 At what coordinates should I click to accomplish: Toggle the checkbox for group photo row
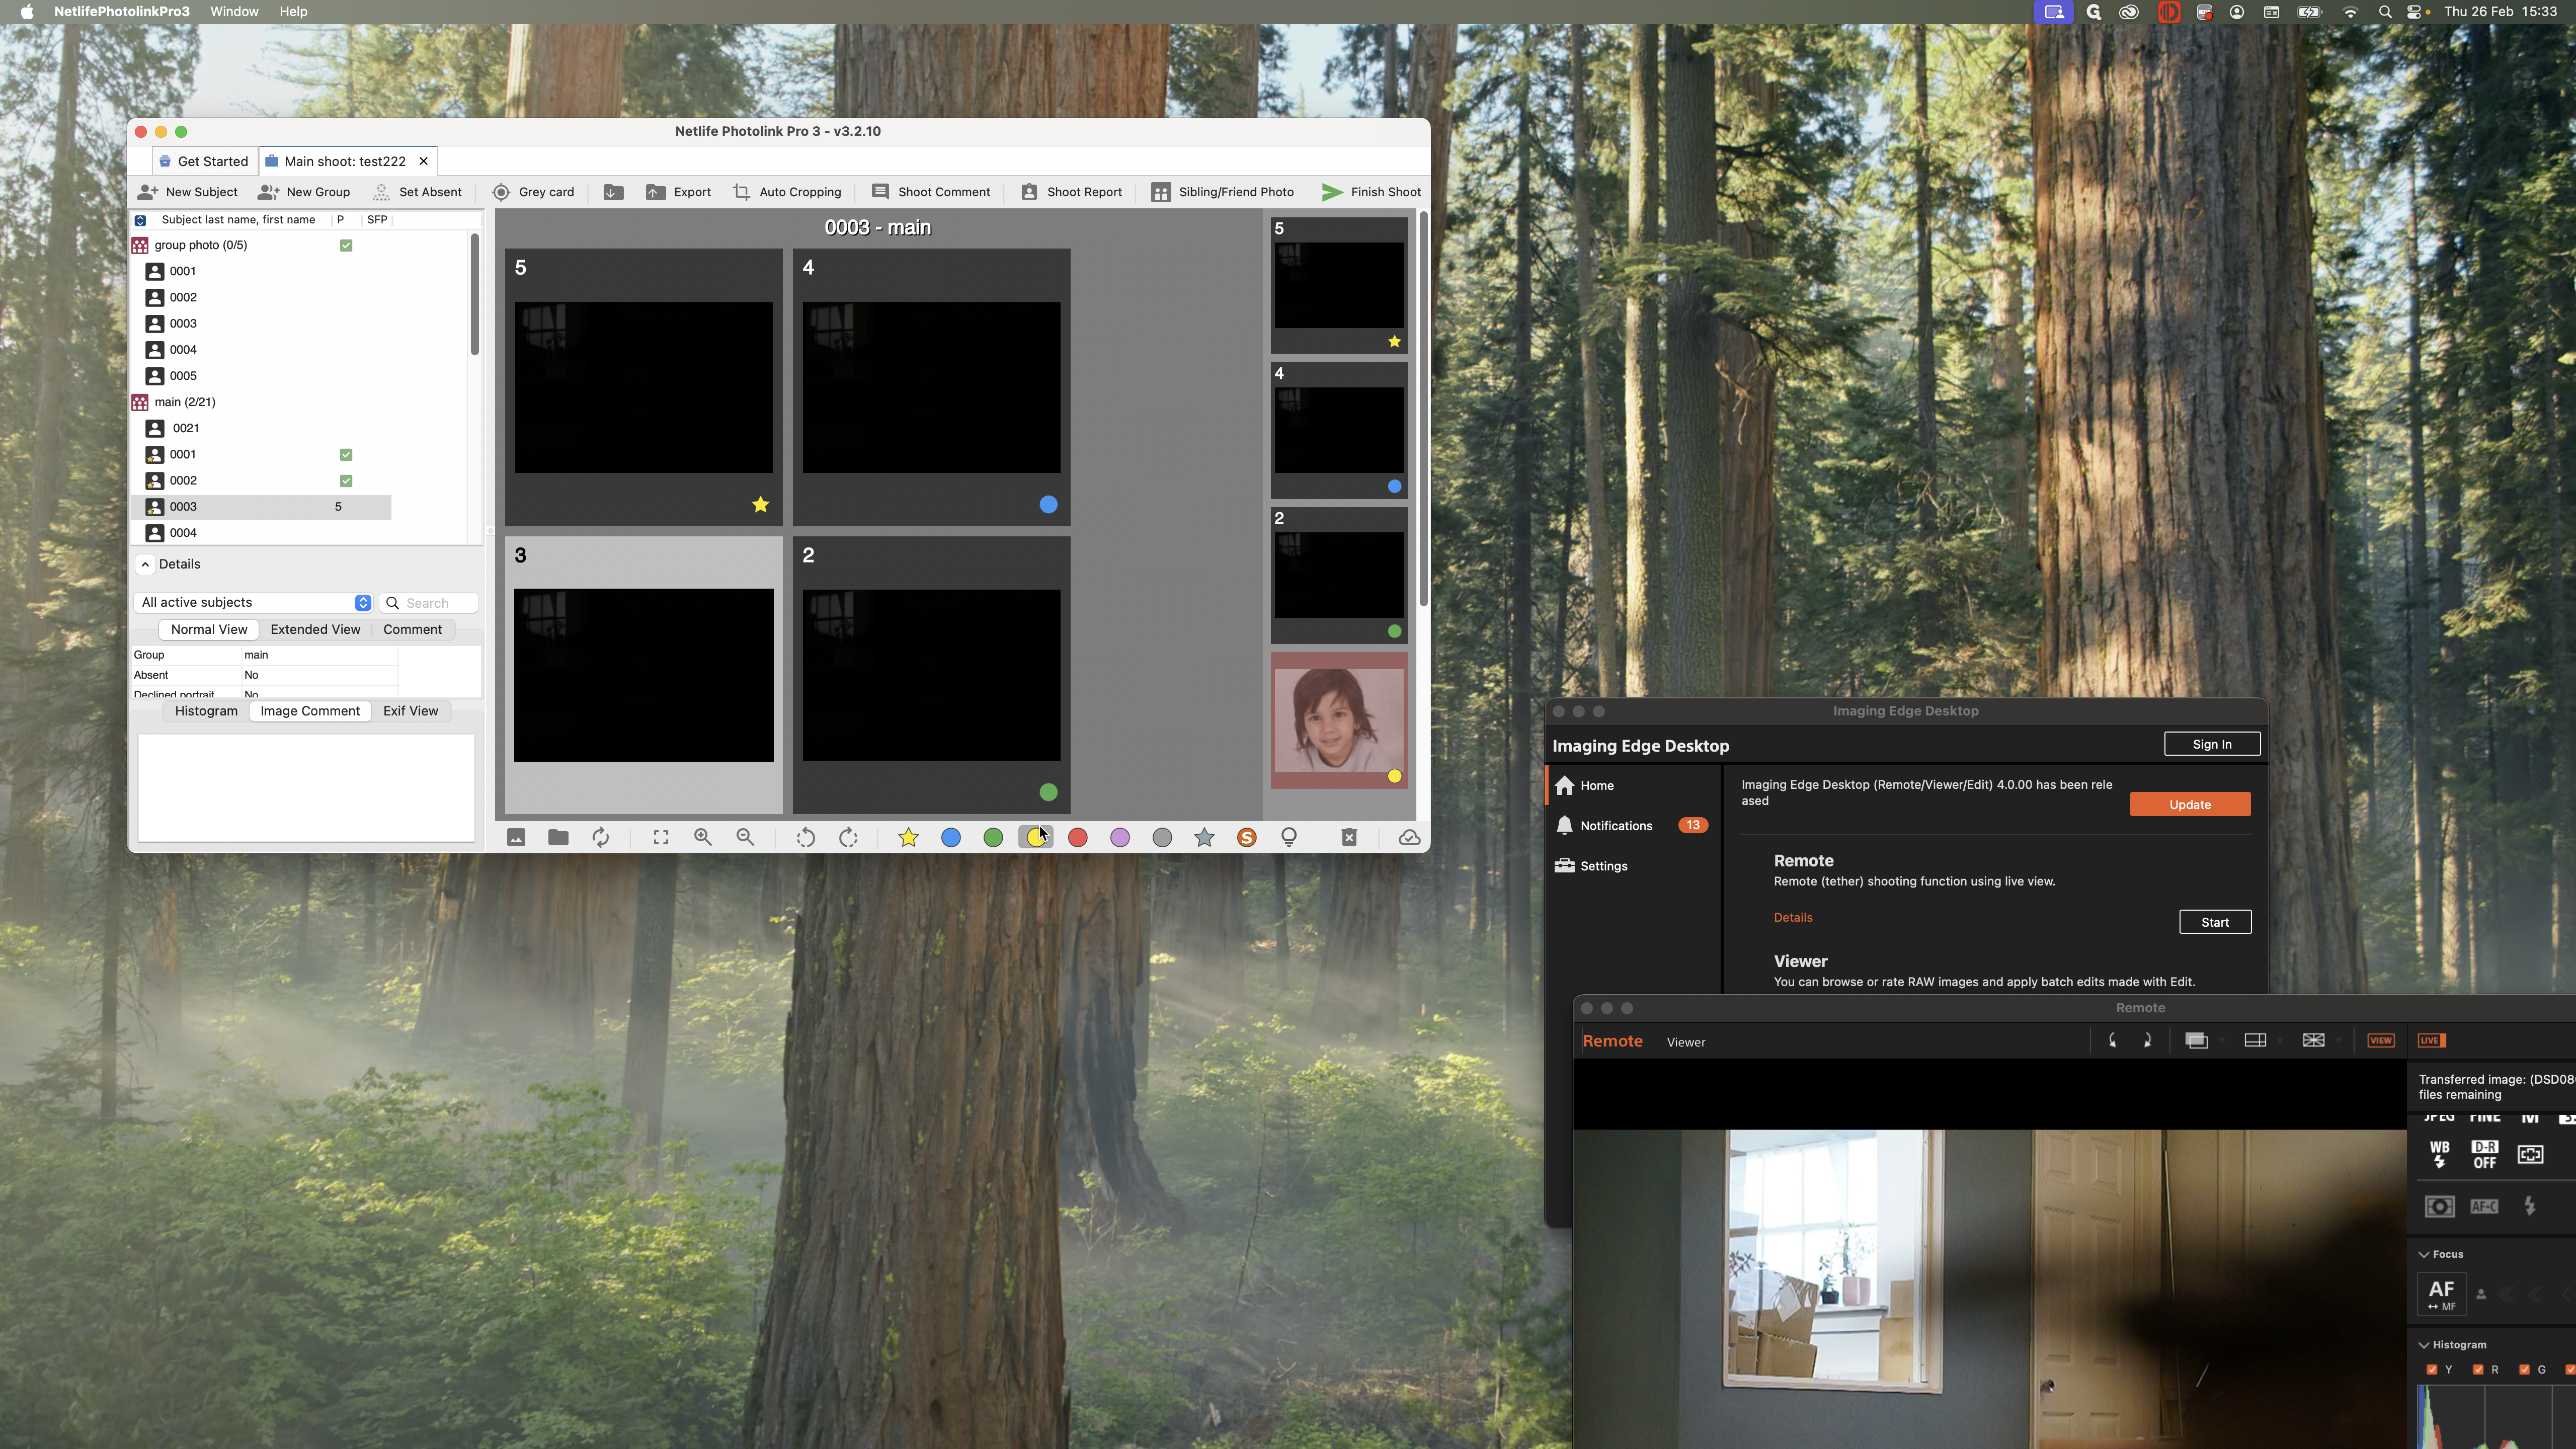tap(346, 246)
